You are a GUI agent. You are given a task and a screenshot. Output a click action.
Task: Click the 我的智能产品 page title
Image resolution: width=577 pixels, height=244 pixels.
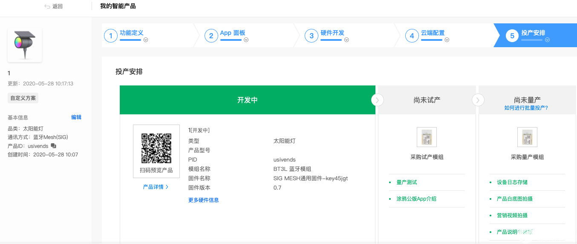coord(118,6)
